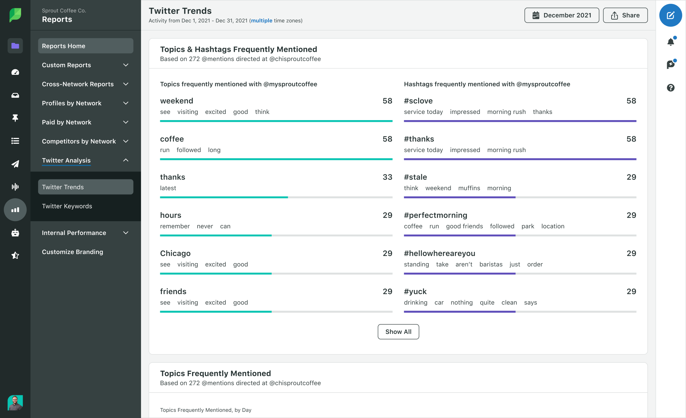
Task: Click the Reports Home navigation icon
Action: pyautogui.click(x=14, y=46)
